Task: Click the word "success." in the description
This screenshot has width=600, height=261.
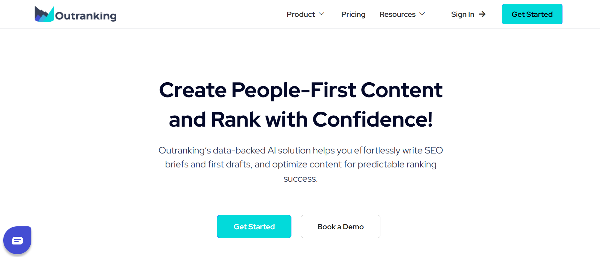Action: pyautogui.click(x=300, y=179)
